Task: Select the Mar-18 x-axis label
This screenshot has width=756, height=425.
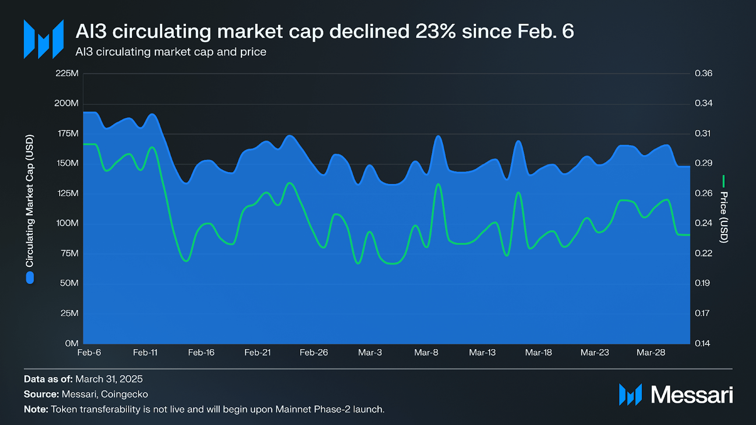Action: point(538,352)
